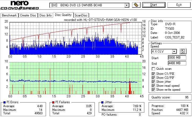192x117 pixels.
Task: Click the Quality score value 95
Action: point(187,97)
